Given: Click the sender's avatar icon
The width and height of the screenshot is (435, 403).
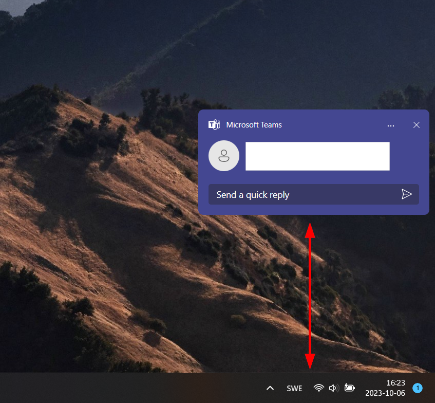Looking at the screenshot, I should click(224, 156).
